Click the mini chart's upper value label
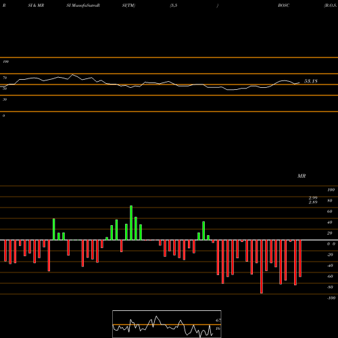338x338 pixels. [218, 320]
